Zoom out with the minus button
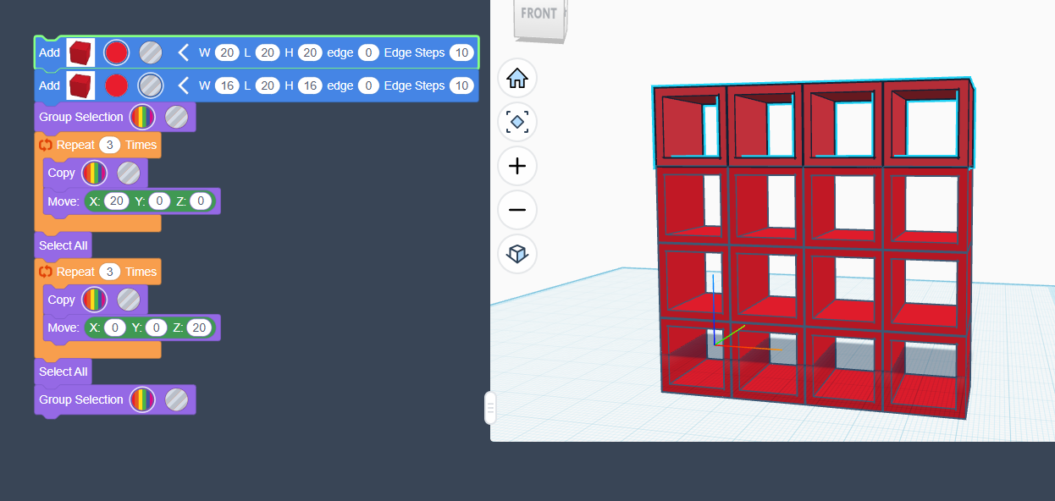 (517, 210)
